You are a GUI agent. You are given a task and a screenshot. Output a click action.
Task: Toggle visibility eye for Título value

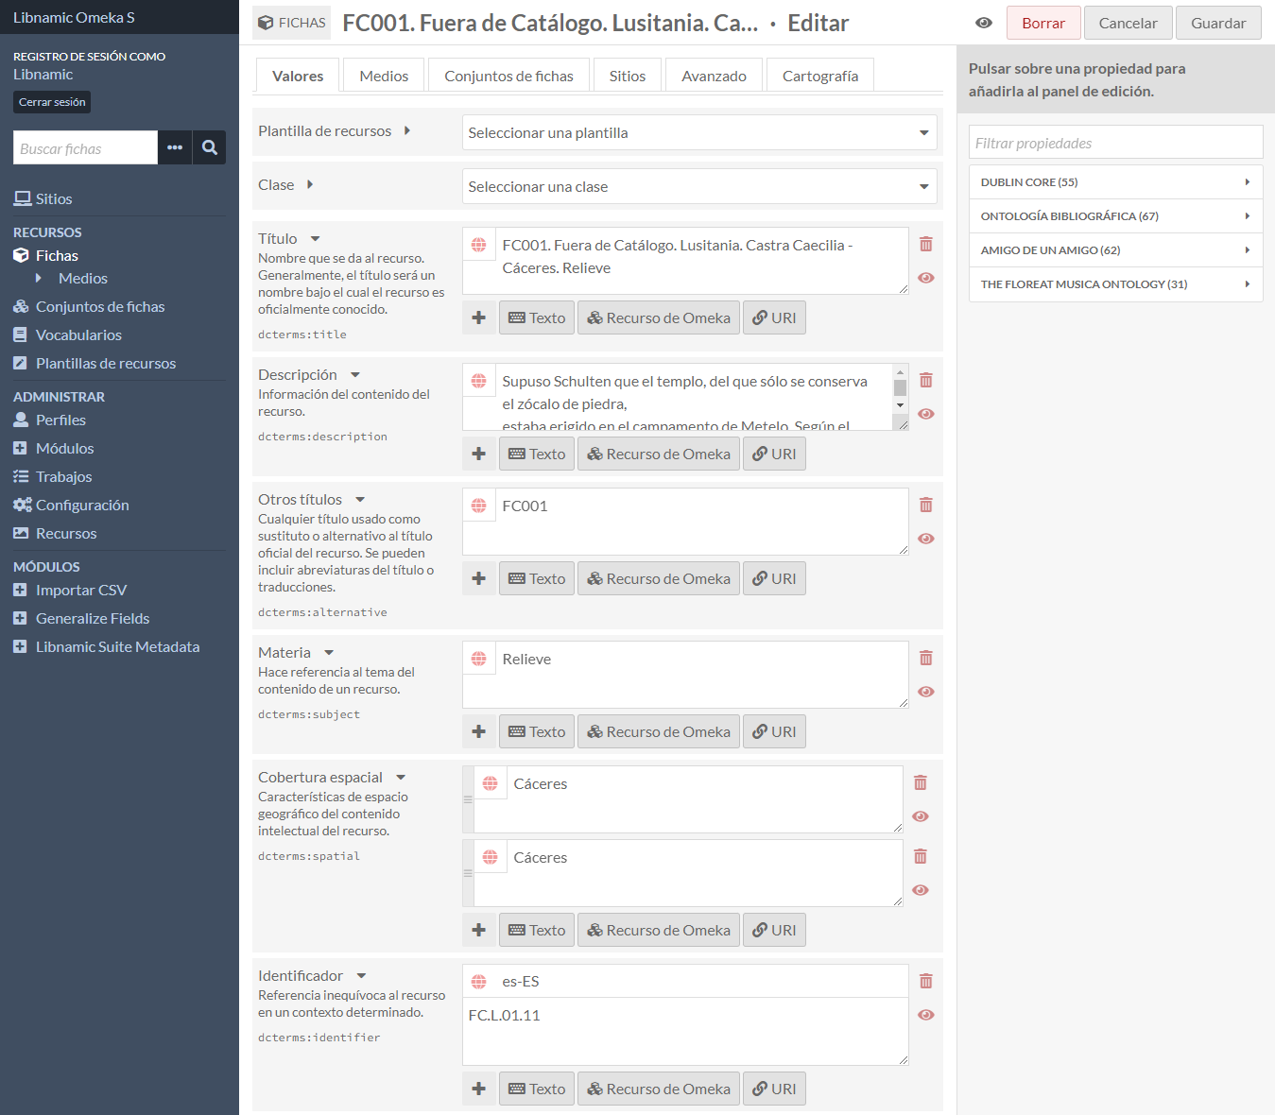coord(926,278)
